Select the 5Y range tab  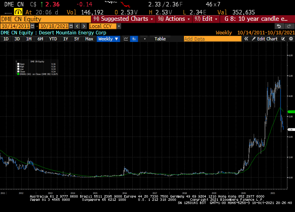[77, 39]
